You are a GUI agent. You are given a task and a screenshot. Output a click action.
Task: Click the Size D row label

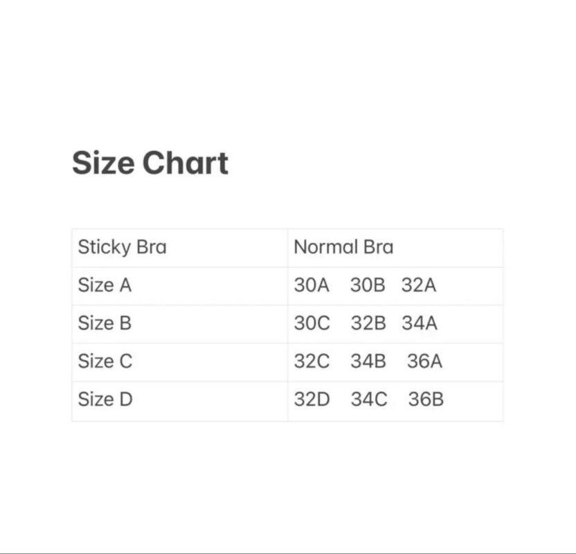tap(105, 400)
